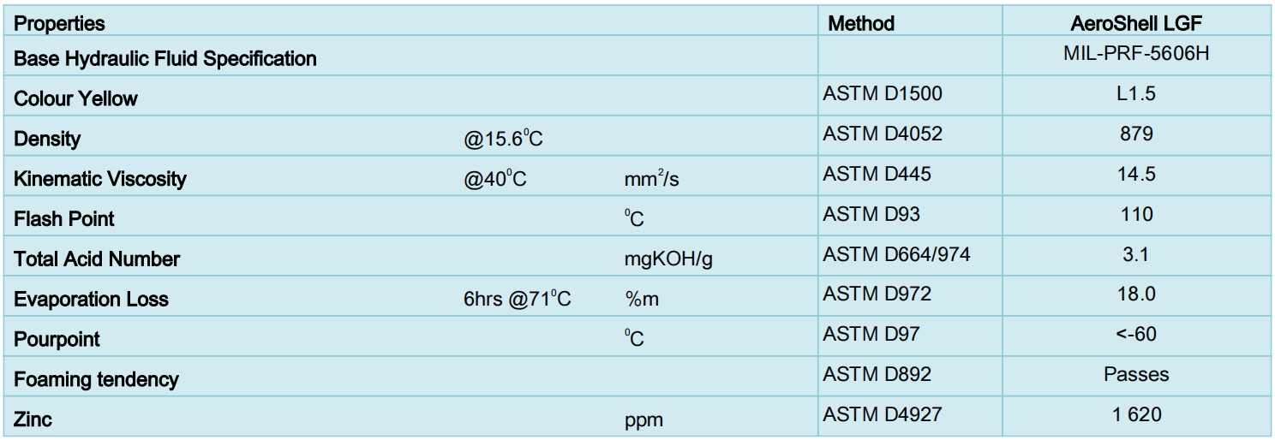Click the Base Hydraulic Fluid Specification row
Screen dimensions: 1275x440
pyautogui.click(x=637, y=59)
